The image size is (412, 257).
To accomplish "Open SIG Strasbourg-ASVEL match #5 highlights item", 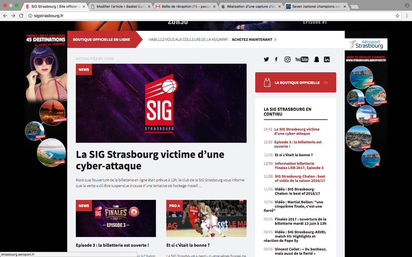I will click(295, 236).
